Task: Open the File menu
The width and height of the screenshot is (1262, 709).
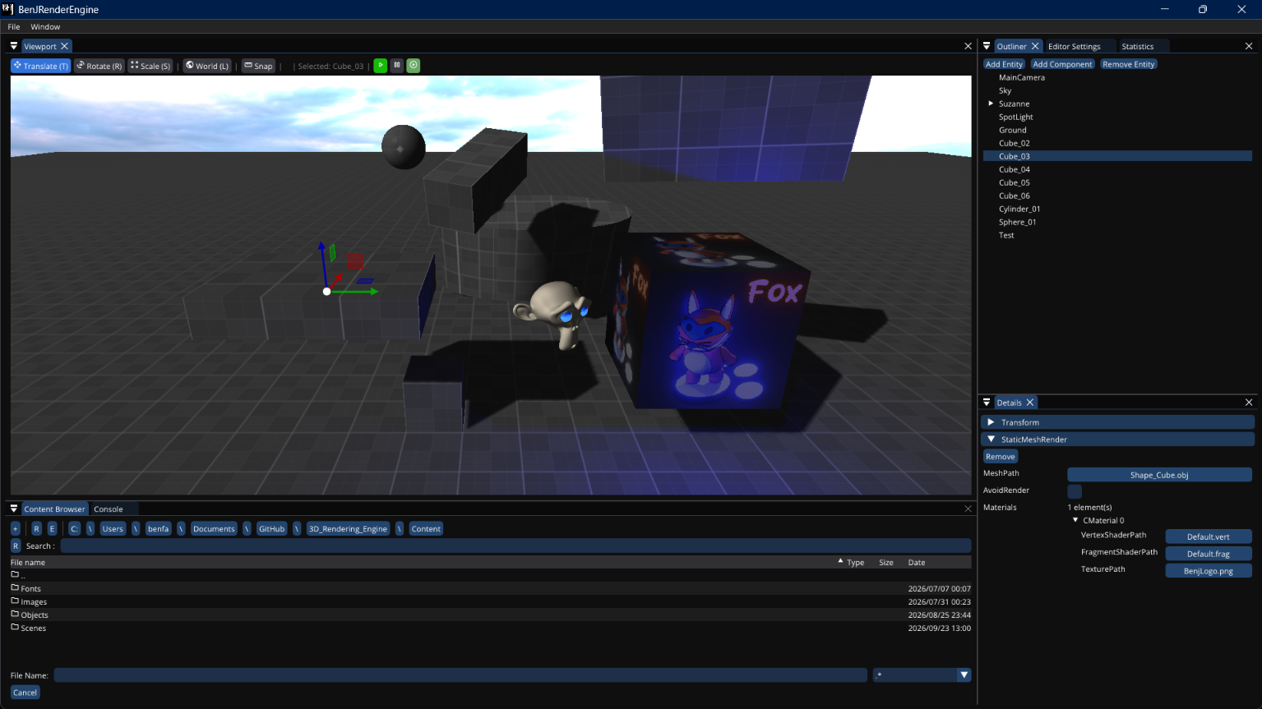Action: pos(14,27)
